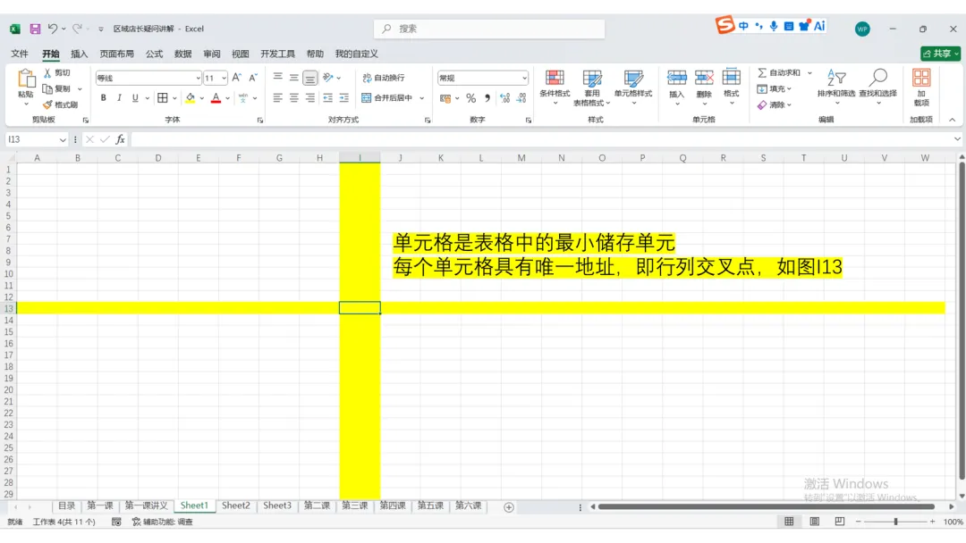966x543 pixels.
Task: Expand the formula bar
Action: 957,139
